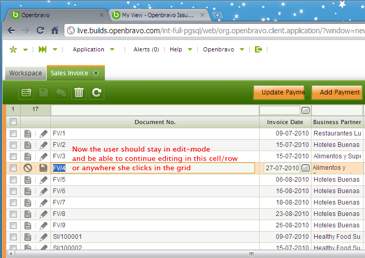Save the FV/4 row with disk icon

[x=43, y=168]
